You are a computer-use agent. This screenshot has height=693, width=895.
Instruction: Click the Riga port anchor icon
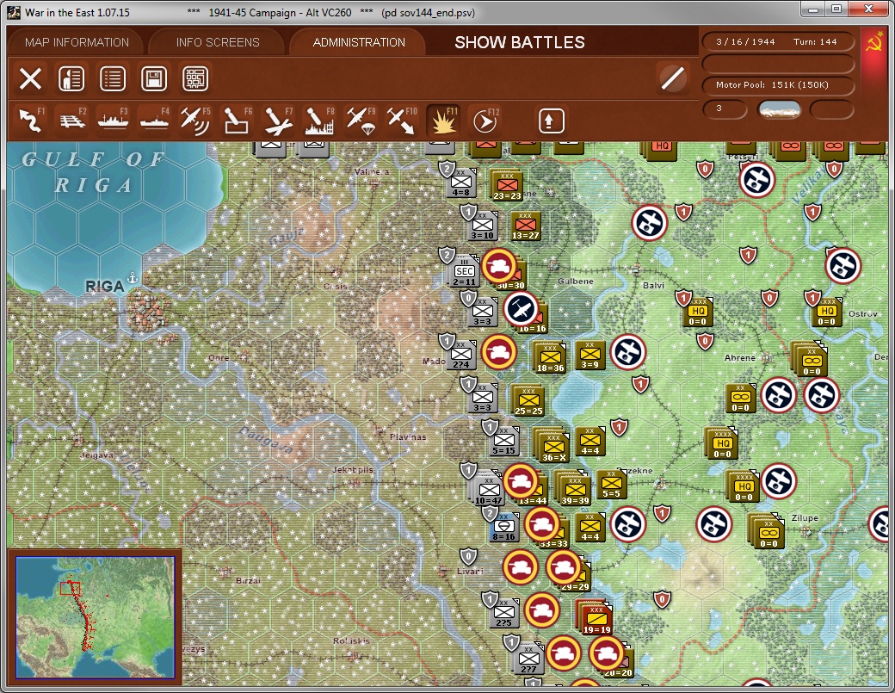point(133,278)
